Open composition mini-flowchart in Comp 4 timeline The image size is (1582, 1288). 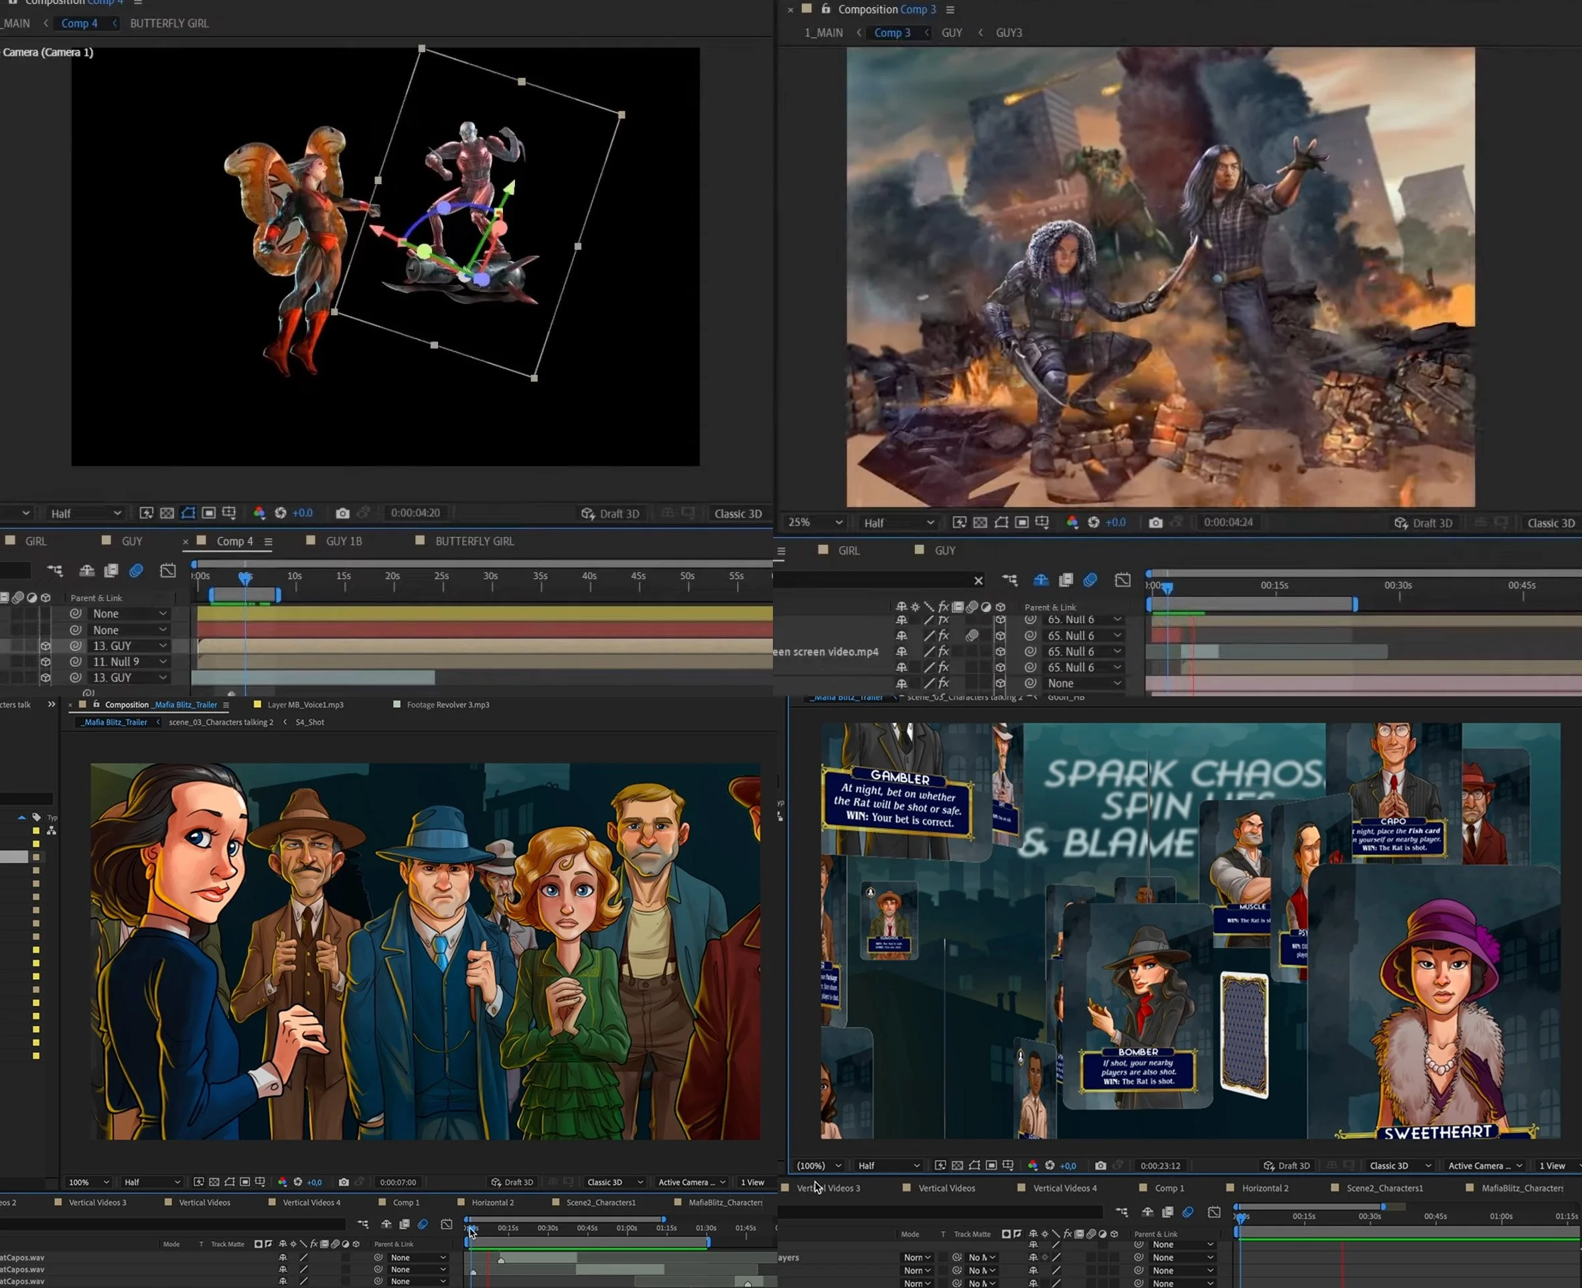[x=55, y=570]
